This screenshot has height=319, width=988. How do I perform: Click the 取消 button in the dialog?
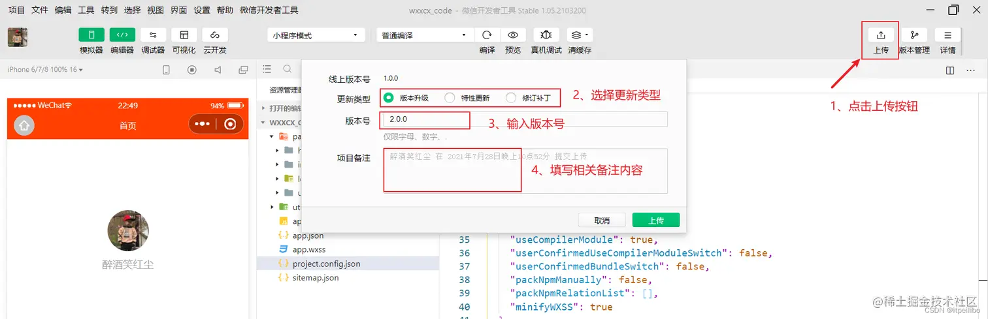(602, 220)
